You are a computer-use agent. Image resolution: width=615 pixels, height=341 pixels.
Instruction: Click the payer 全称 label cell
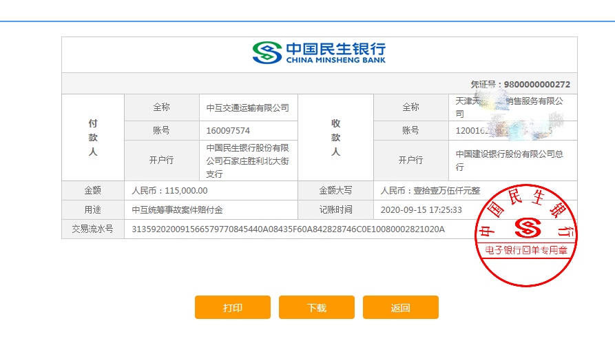(x=162, y=107)
